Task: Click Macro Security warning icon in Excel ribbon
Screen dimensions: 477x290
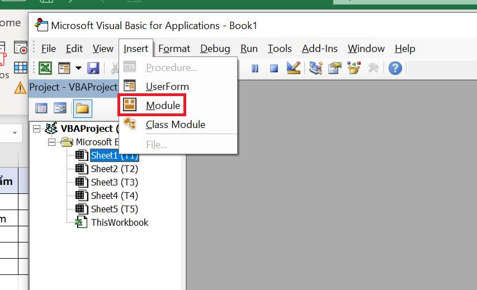Action: tap(20, 88)
